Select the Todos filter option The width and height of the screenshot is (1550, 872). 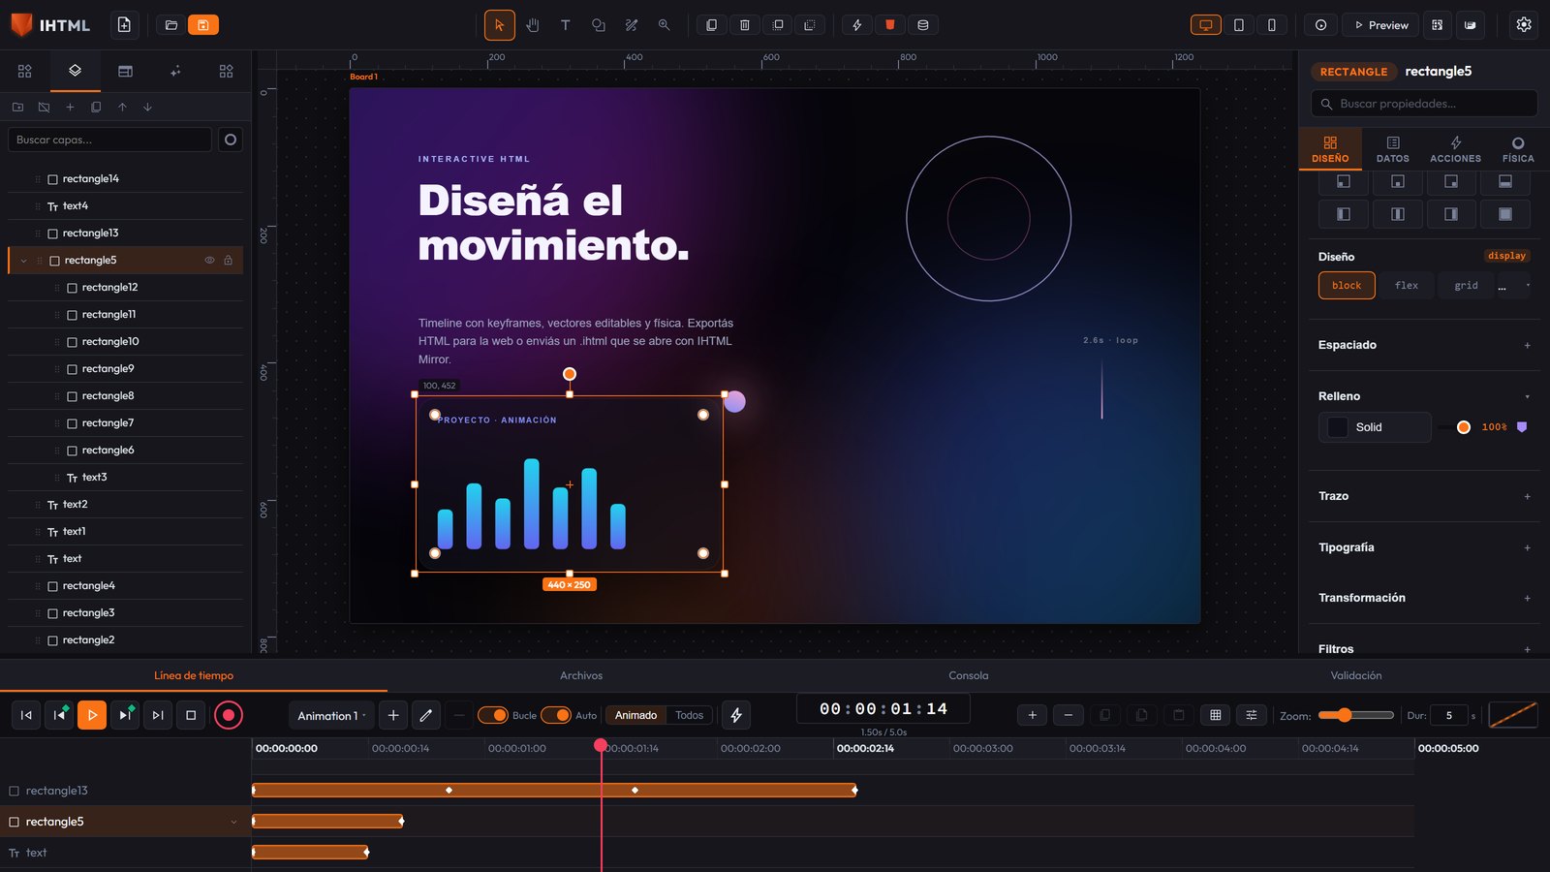690,715
